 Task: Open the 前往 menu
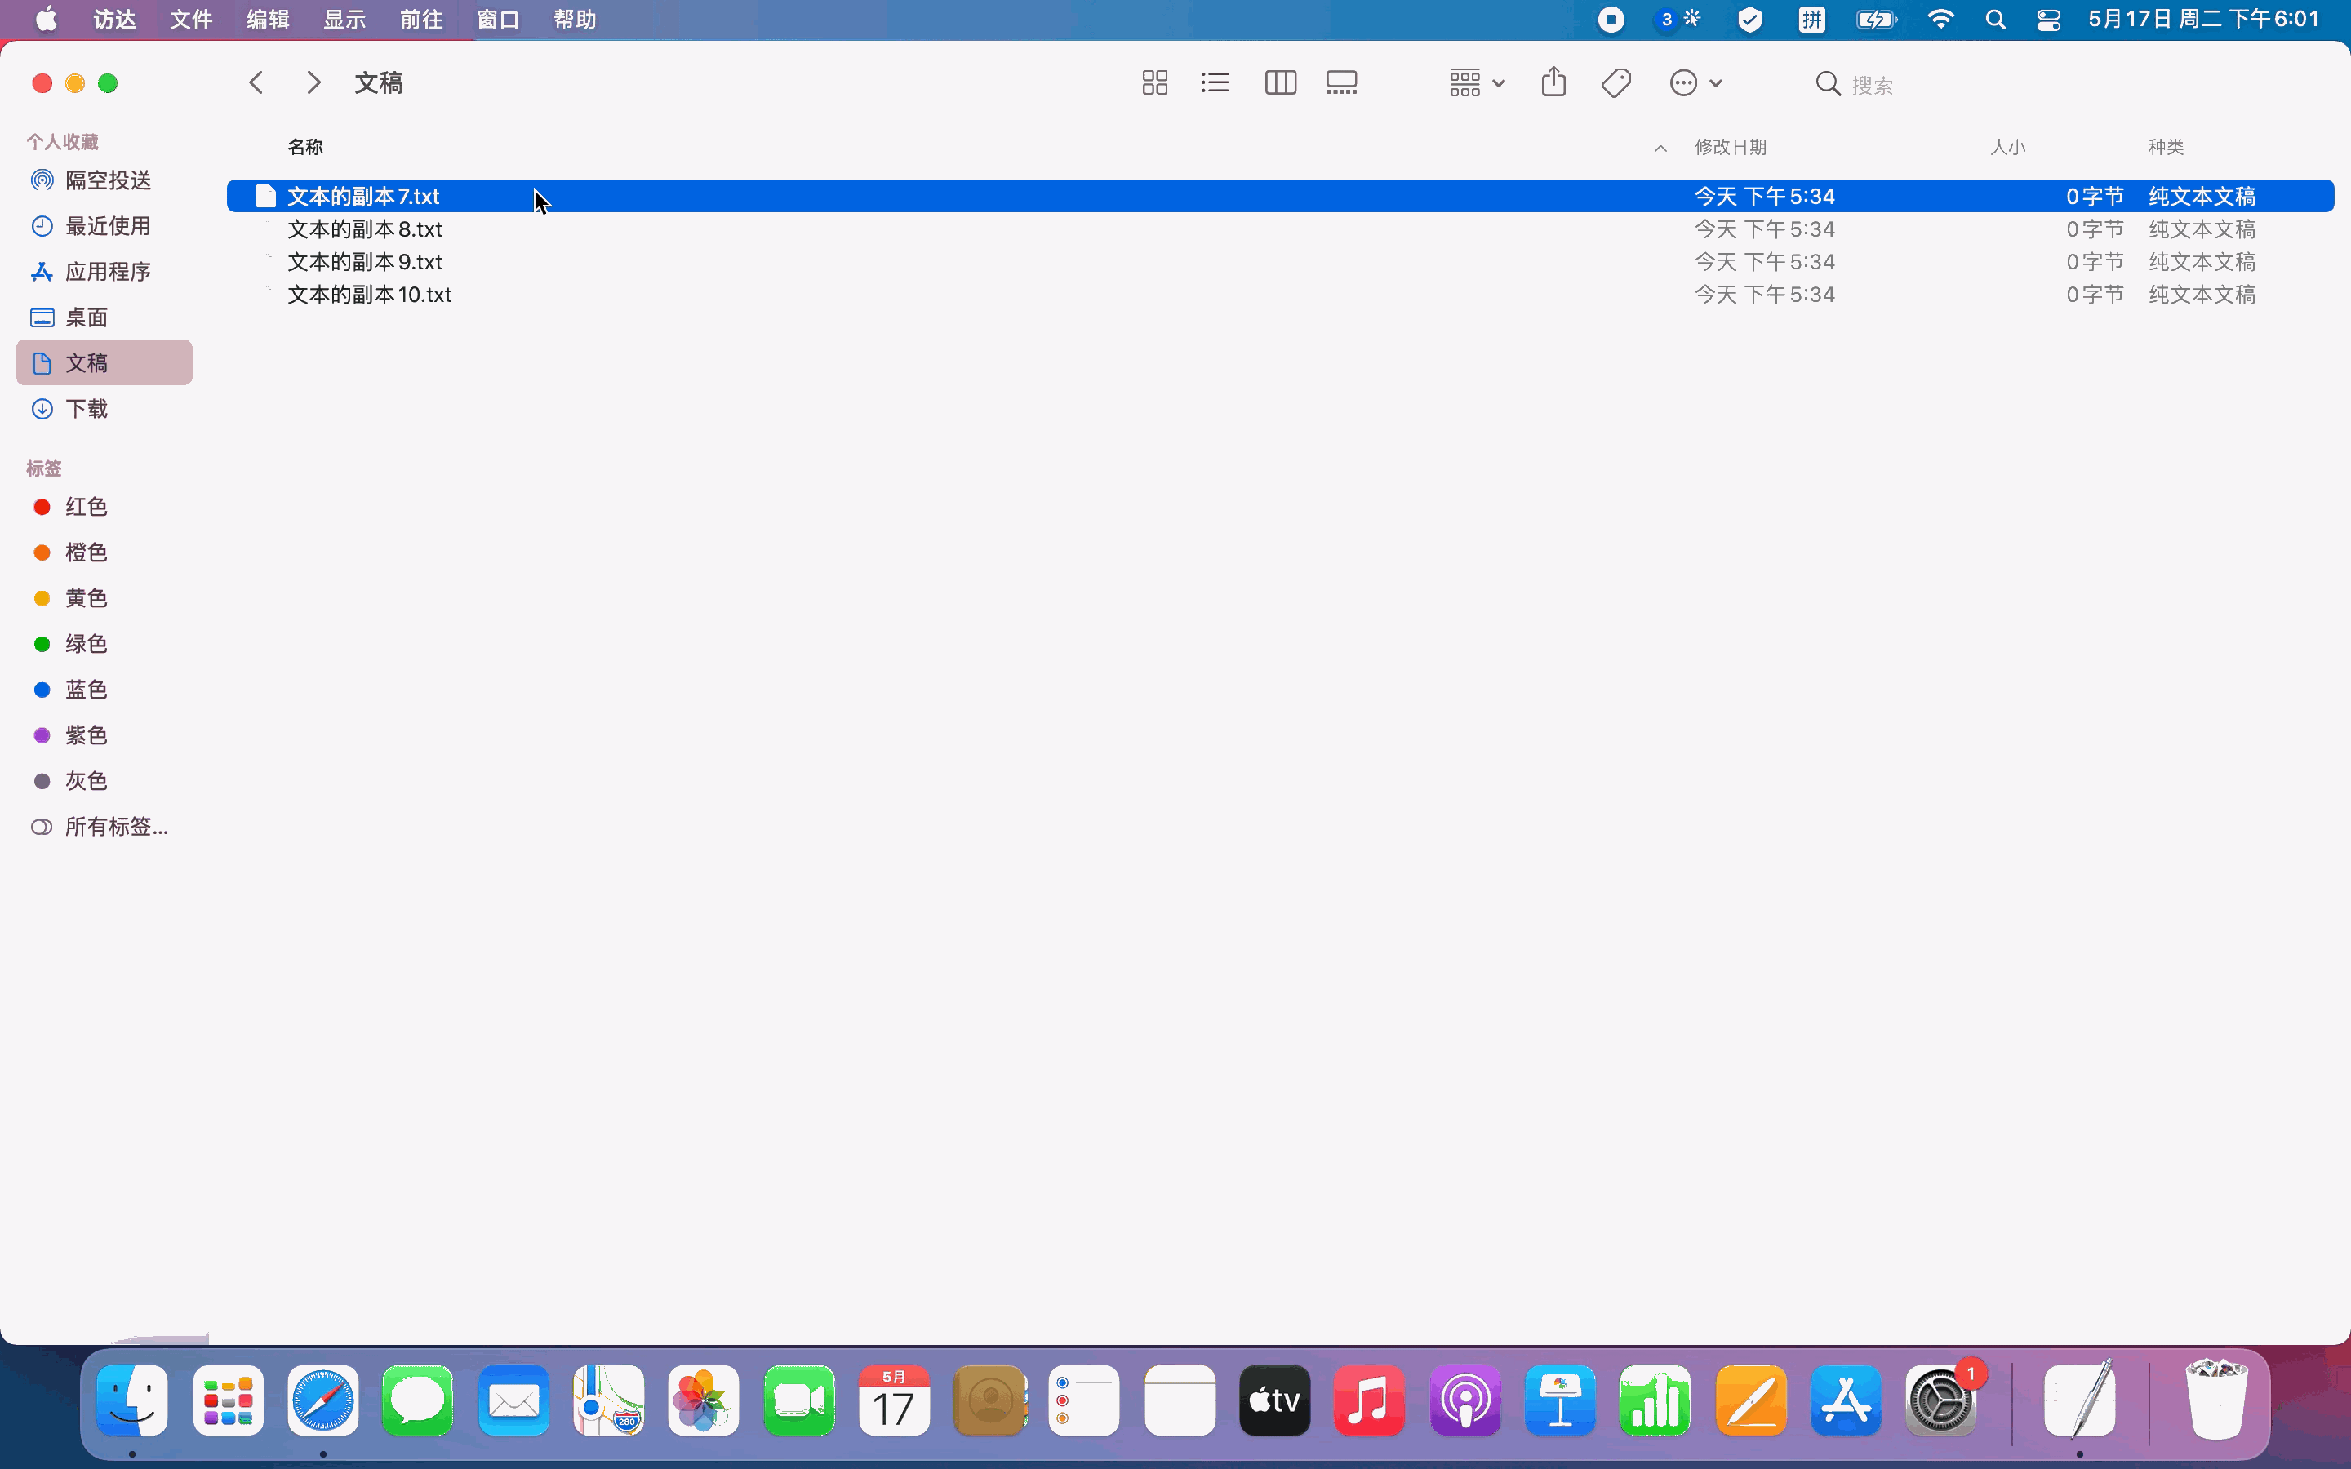[x=420, y=20]
